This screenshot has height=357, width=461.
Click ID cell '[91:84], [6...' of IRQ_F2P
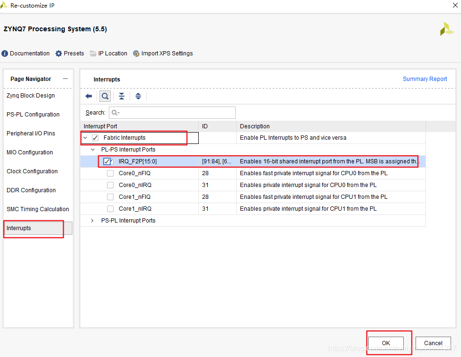(217, 161)
